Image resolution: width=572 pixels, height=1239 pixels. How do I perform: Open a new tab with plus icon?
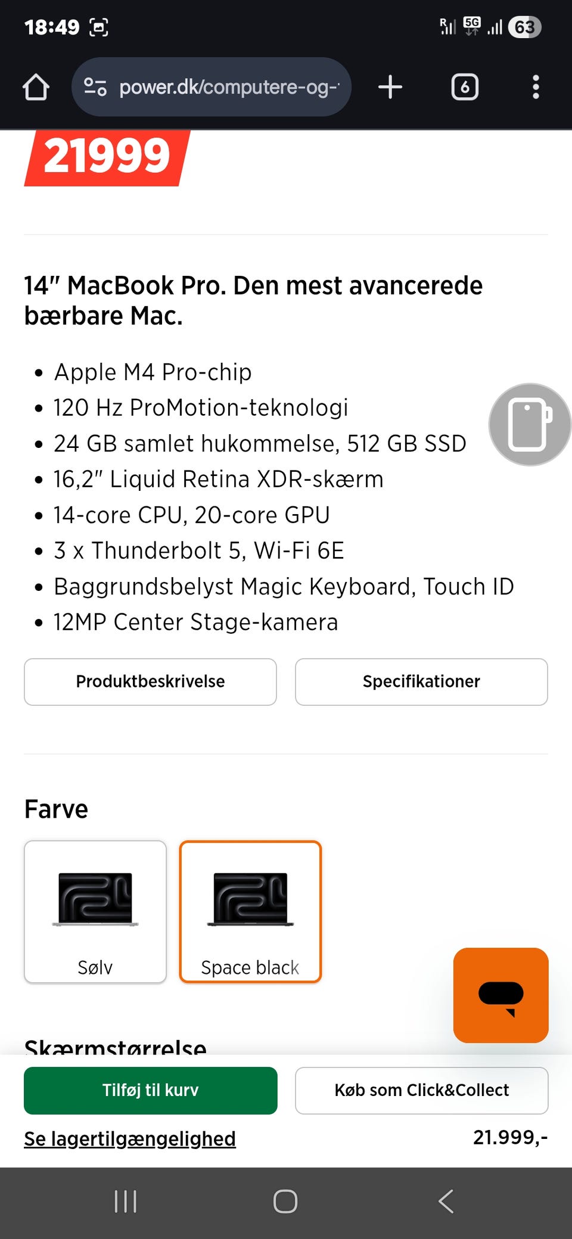390,87
